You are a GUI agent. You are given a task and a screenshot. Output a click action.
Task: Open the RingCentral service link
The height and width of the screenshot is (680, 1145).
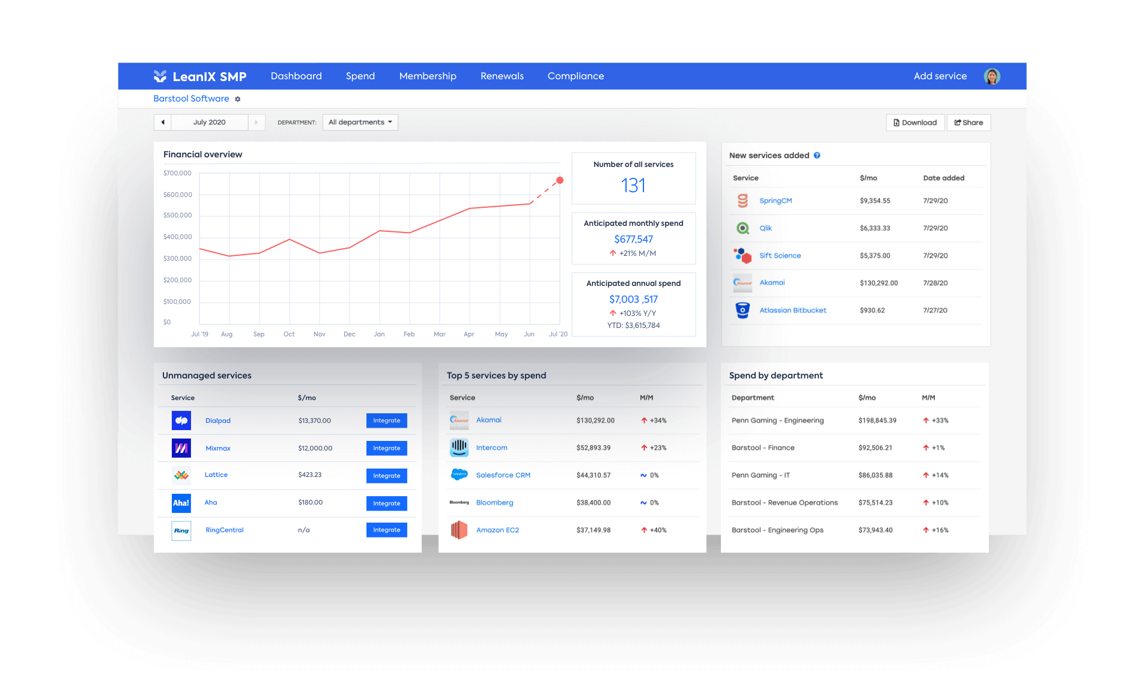coord(225,530)
